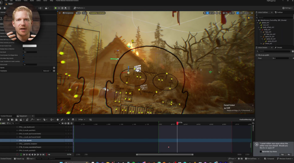
Task: Open the Output Log
Action: pyautogui.click(x=20, y=159)
